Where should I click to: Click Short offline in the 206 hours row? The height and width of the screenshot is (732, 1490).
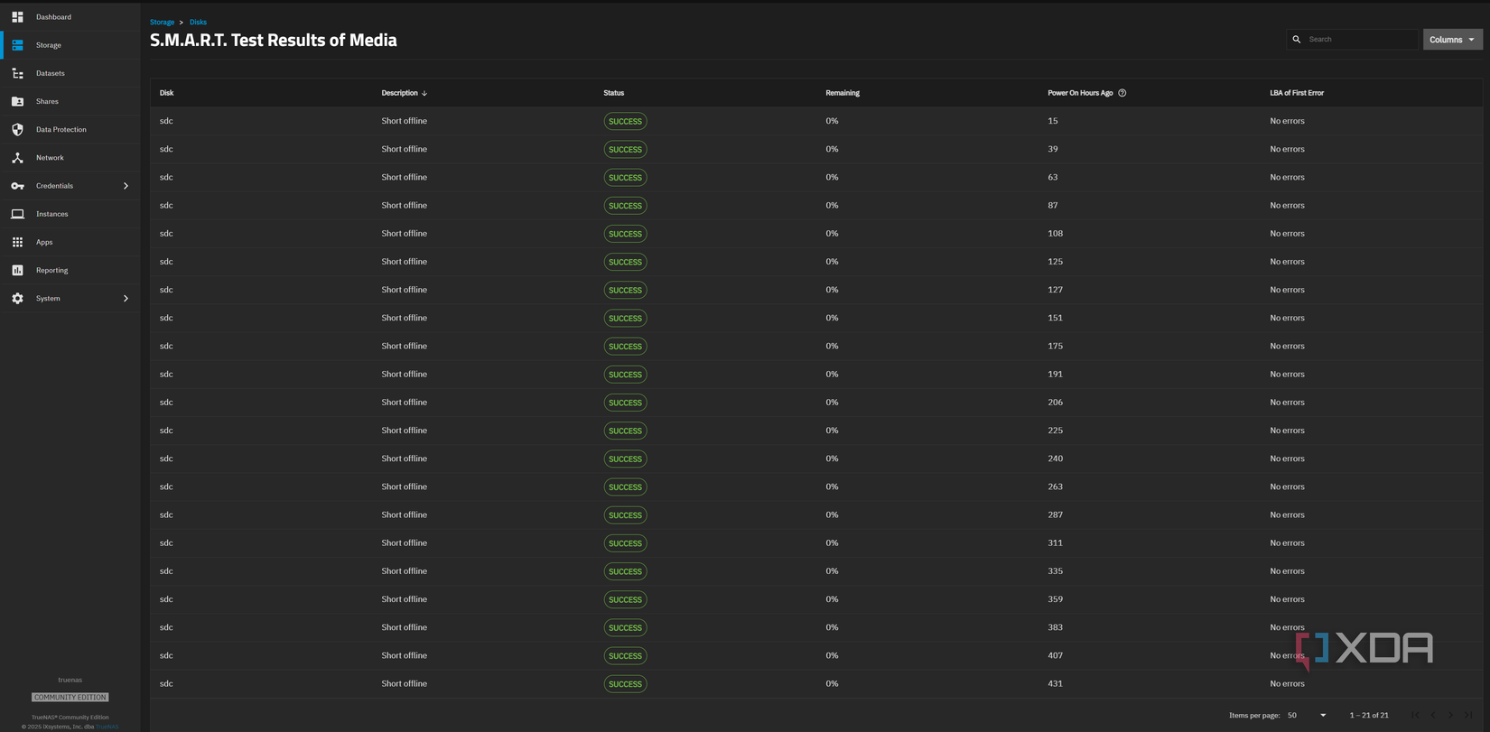[404, 403]
